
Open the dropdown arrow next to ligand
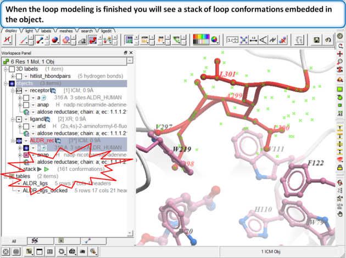(x=25, y=119)
